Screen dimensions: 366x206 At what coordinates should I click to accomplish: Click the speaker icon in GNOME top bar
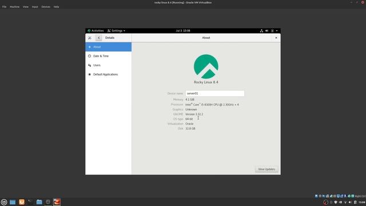click(x=267, y=30)
